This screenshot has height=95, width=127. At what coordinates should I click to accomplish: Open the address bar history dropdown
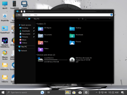pos(79,19)
